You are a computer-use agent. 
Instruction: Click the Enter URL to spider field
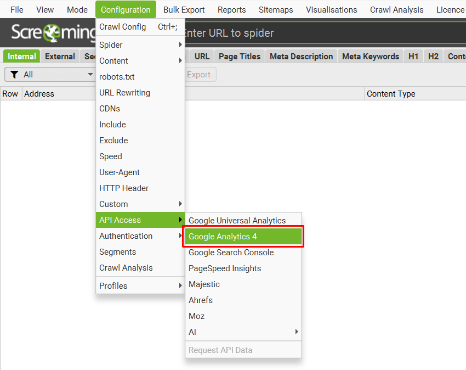point(274,33)
